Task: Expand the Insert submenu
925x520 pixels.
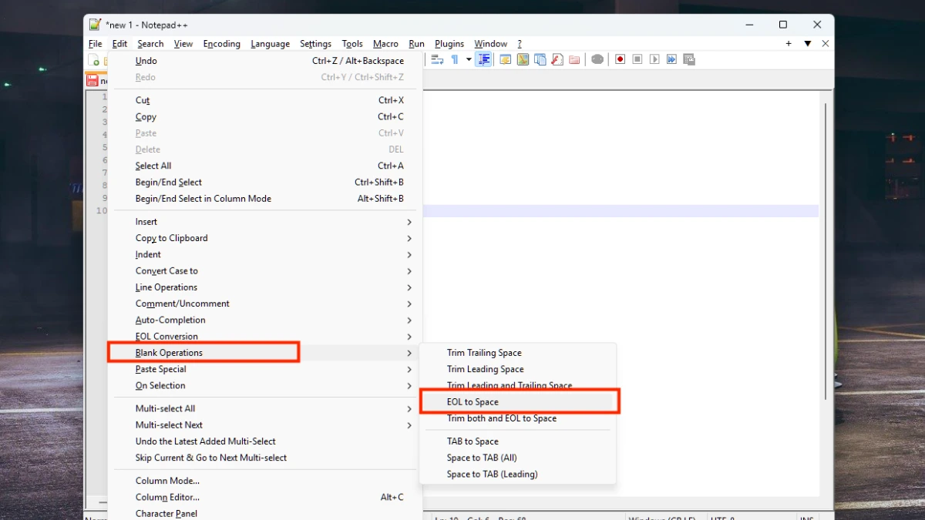Action: (265, 222)
